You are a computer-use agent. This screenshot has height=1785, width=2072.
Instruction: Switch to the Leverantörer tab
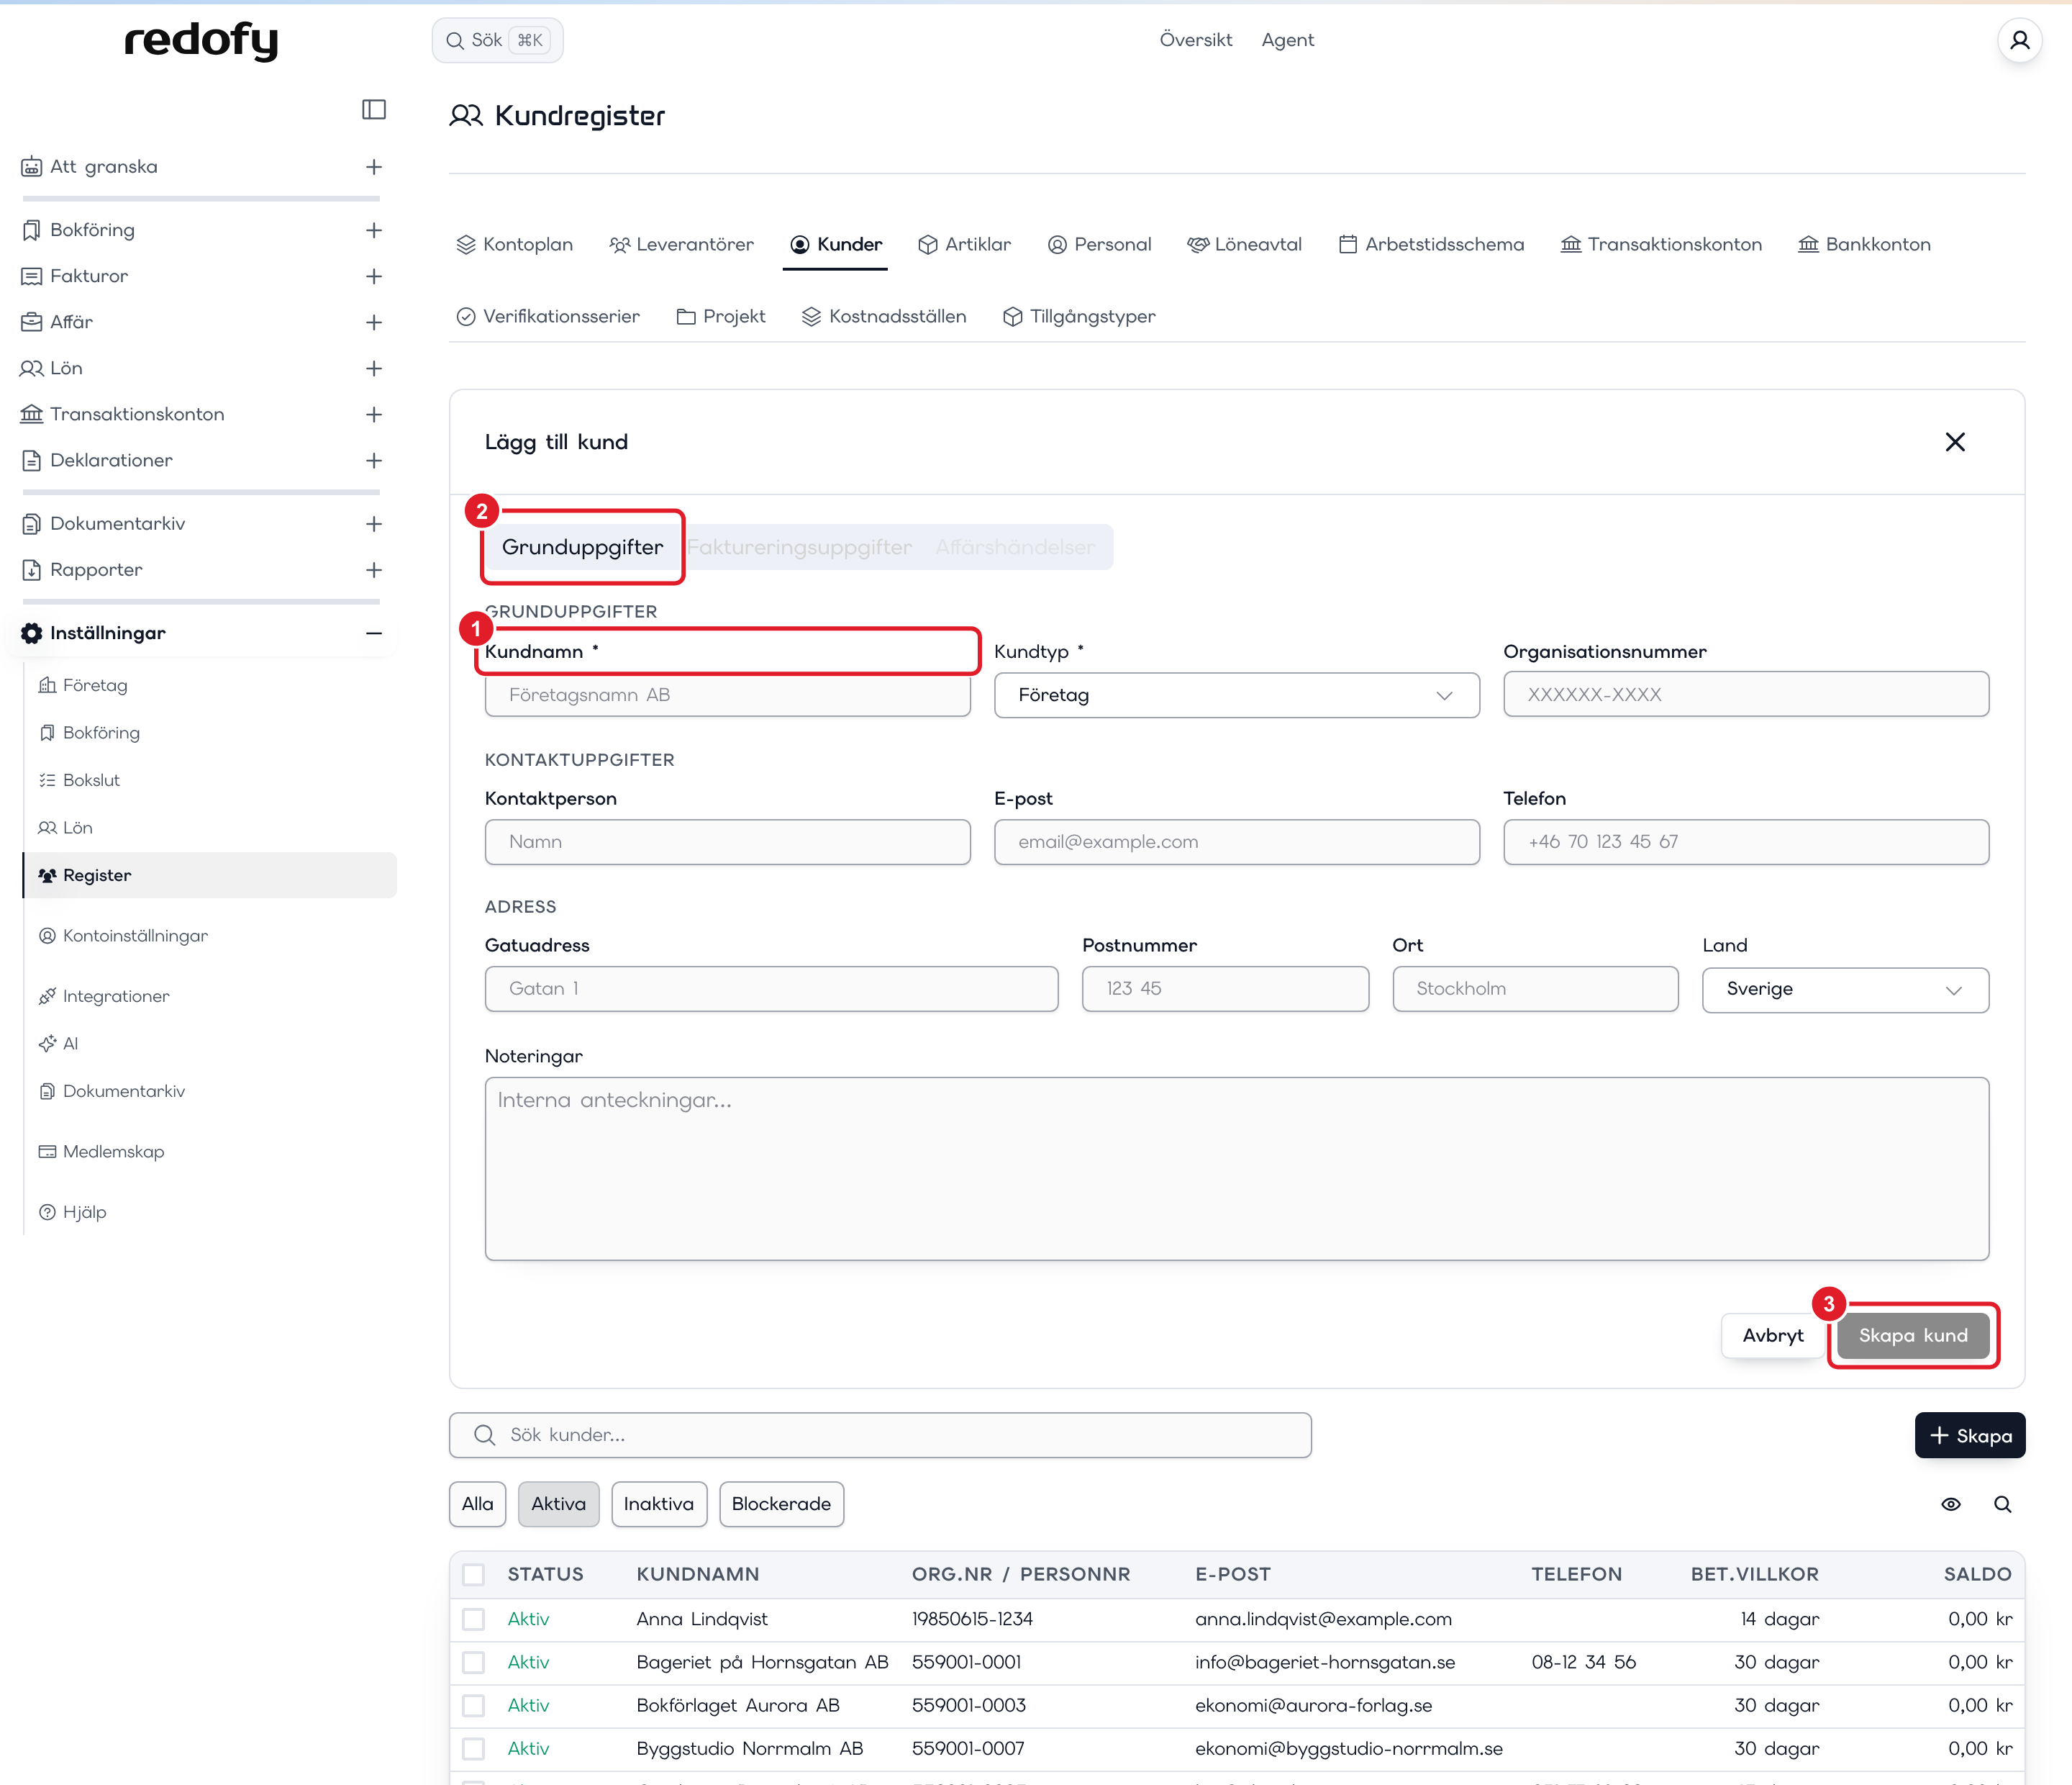681,244
